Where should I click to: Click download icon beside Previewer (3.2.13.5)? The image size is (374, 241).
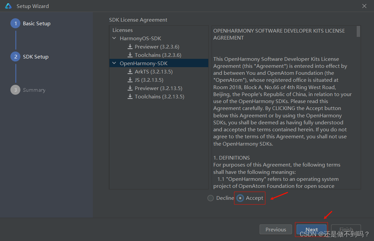[130, 88]
